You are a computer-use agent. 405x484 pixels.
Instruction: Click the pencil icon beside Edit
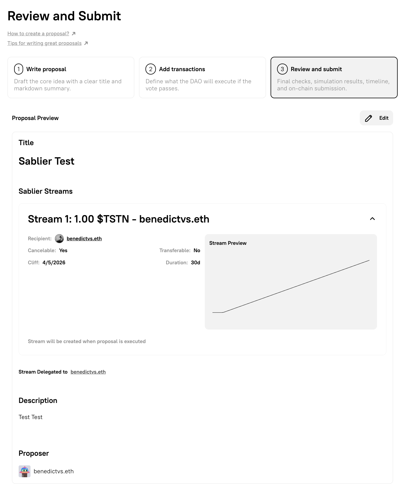click(x=368, y=118)
